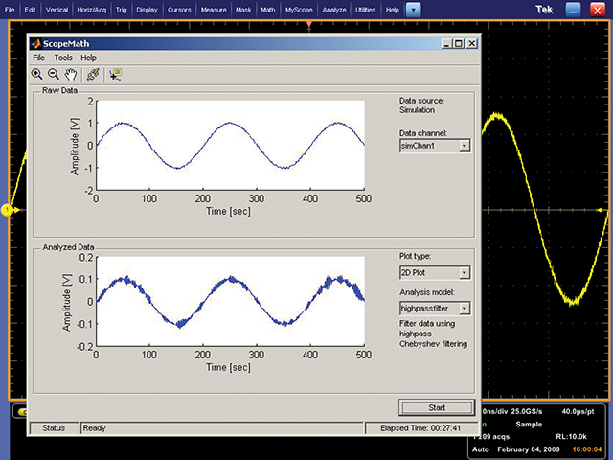
Task: Click the Analyze menu button
Action: (x=336, y=9)
